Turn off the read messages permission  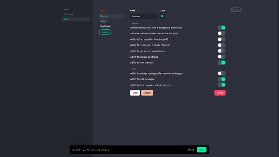tap(221, 79)
